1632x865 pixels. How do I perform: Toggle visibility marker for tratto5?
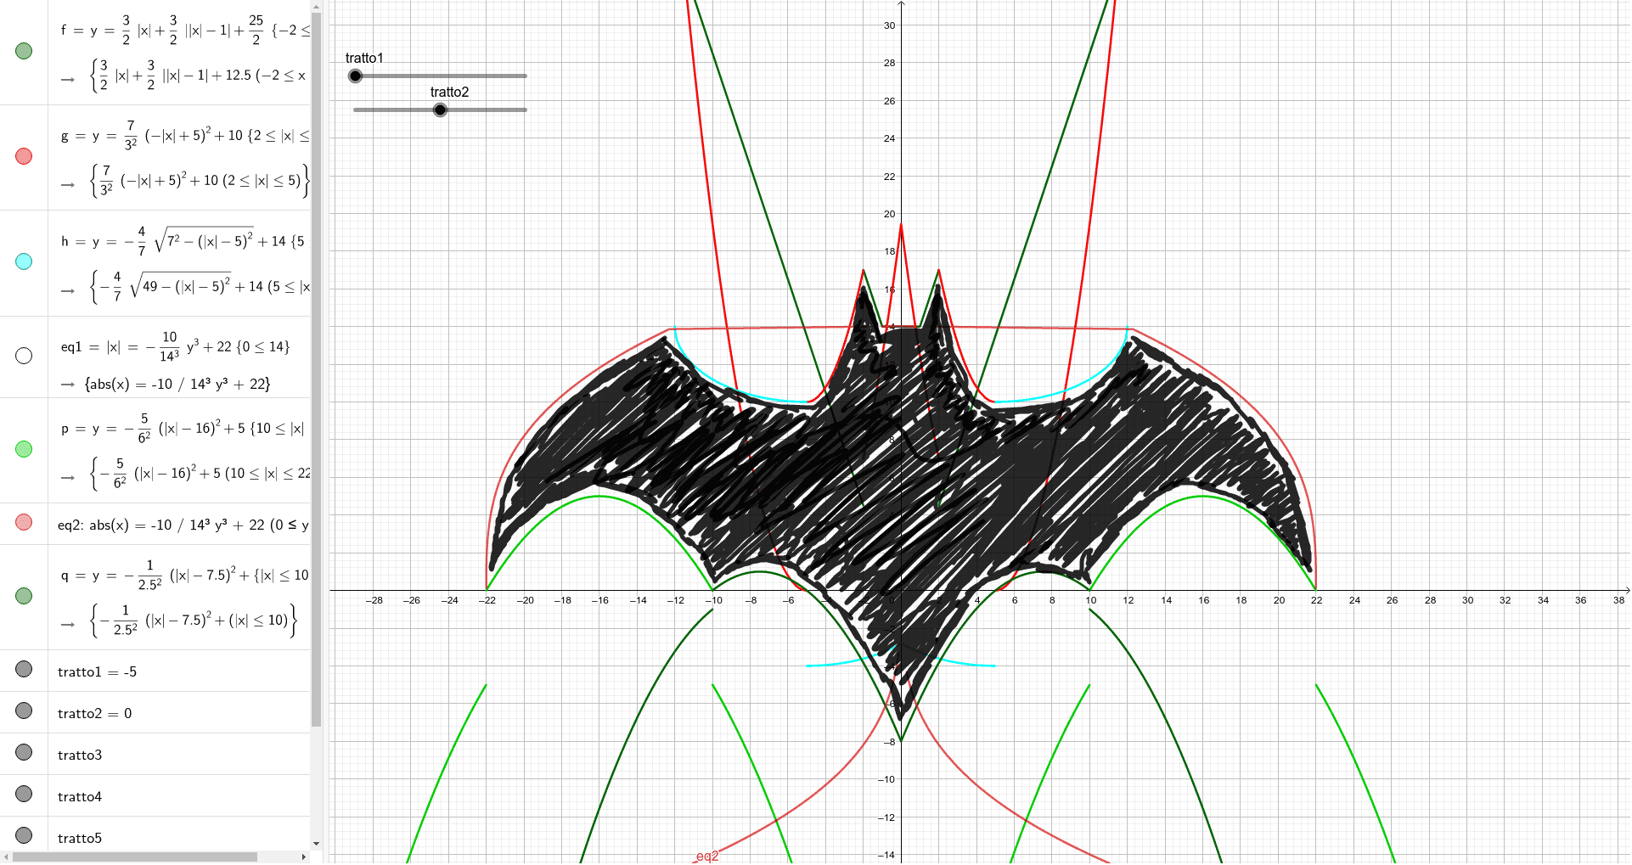(x=24, y=835)
